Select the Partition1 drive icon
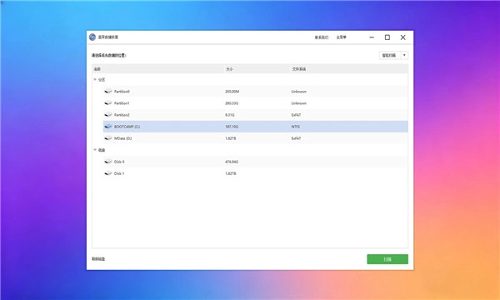The height and width of the screenshot is (300, 500). tap(108, 103)
